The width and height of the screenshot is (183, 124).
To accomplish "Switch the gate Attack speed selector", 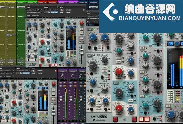I will tap(102, 77).
